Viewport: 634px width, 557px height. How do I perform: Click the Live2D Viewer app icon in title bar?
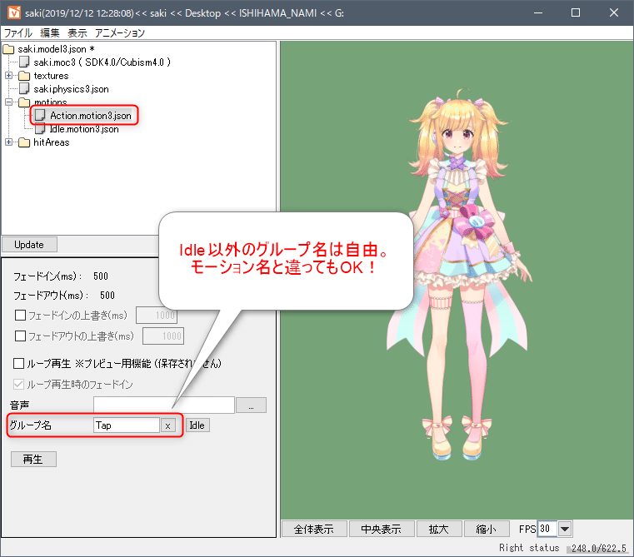click(x=14, y=12)
